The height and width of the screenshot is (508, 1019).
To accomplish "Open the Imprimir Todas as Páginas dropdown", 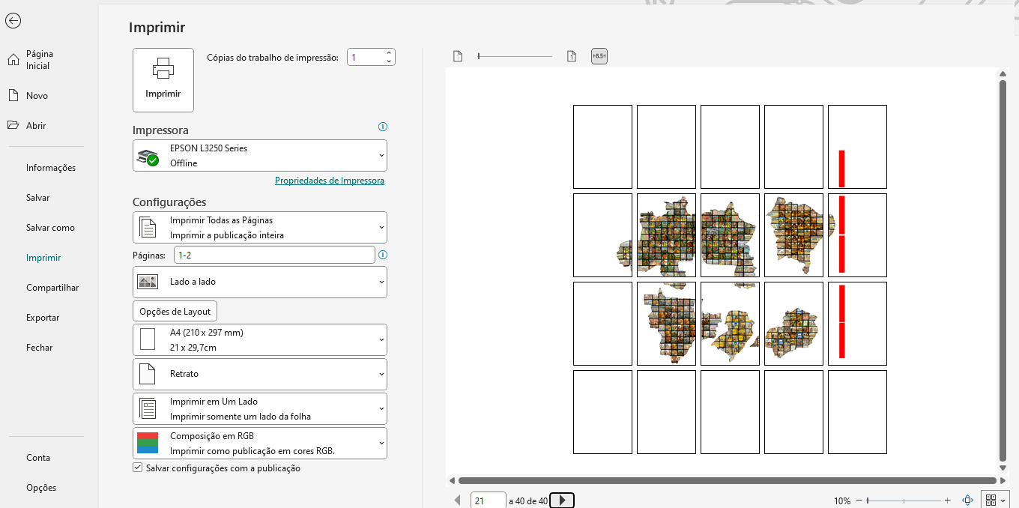I will 260,227.
